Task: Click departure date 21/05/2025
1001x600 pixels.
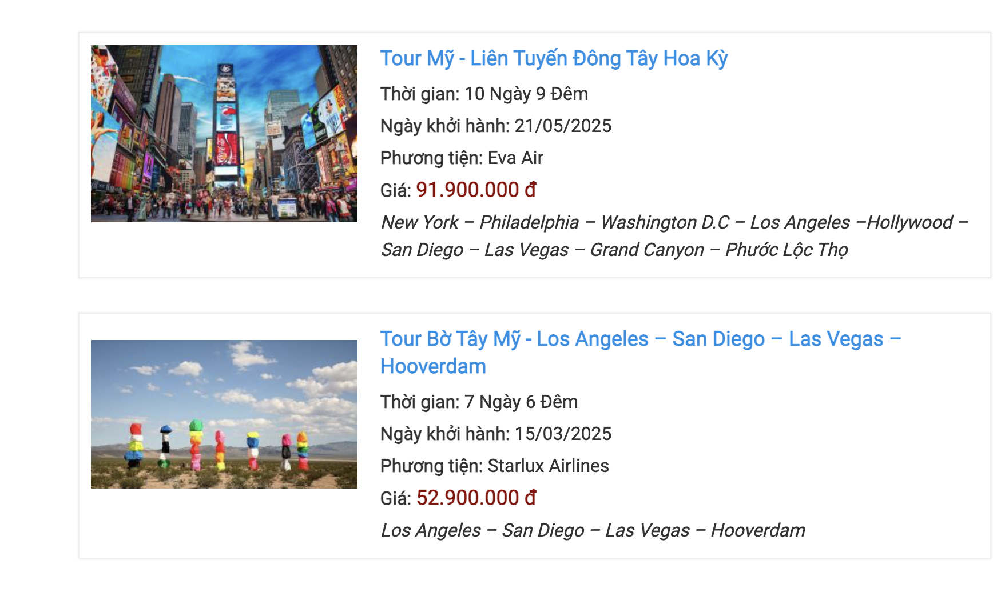Action: 563,126
